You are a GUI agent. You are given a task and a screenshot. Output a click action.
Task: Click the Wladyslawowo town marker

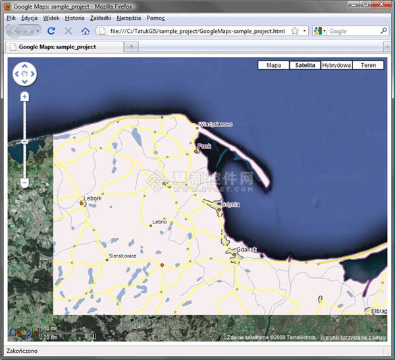pos(197,128)
